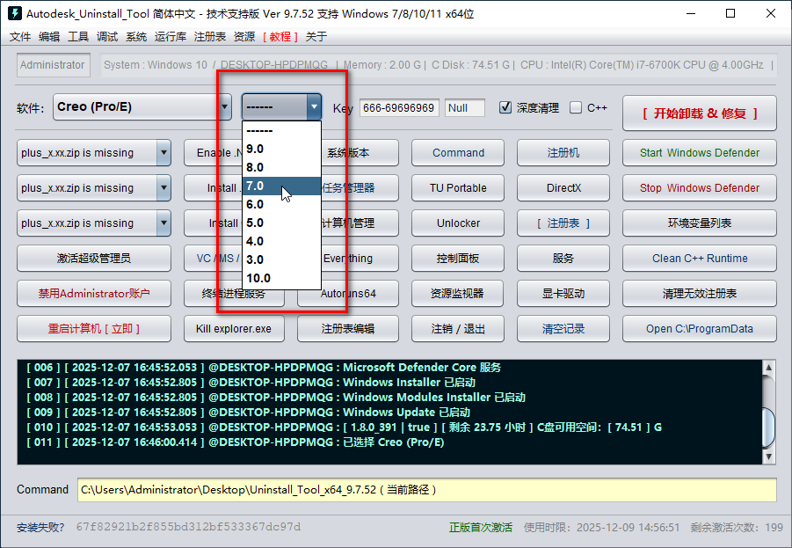Open 资源监视器
The image size is (792, 548).
tap(458, 293)
